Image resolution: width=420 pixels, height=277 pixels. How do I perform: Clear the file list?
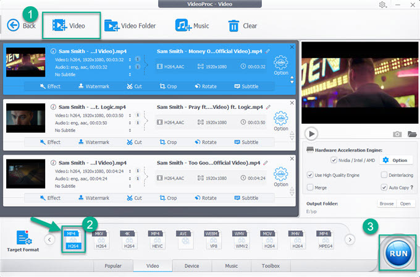(242, 26)
